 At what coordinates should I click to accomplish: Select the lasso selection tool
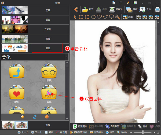point(111,17)
